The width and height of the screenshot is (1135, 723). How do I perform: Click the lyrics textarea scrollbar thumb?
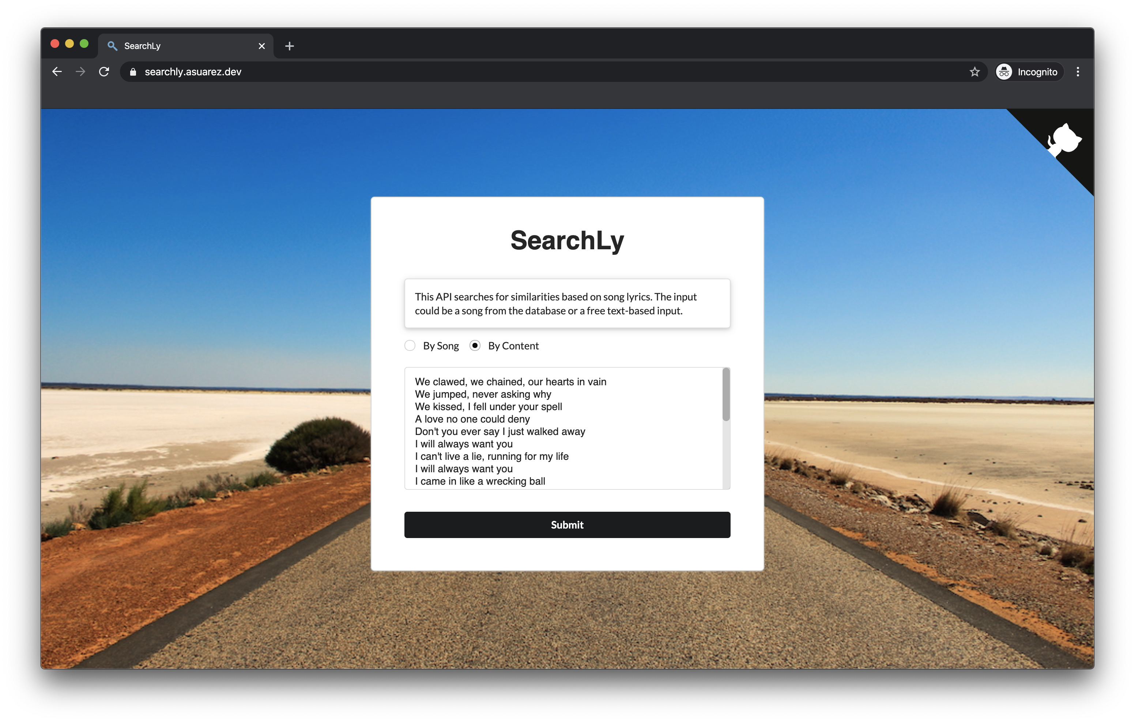point(726,395)
